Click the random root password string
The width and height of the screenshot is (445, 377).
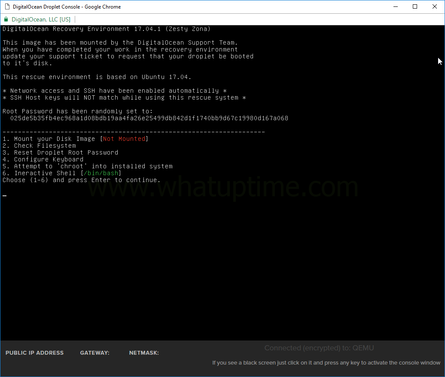149,118
